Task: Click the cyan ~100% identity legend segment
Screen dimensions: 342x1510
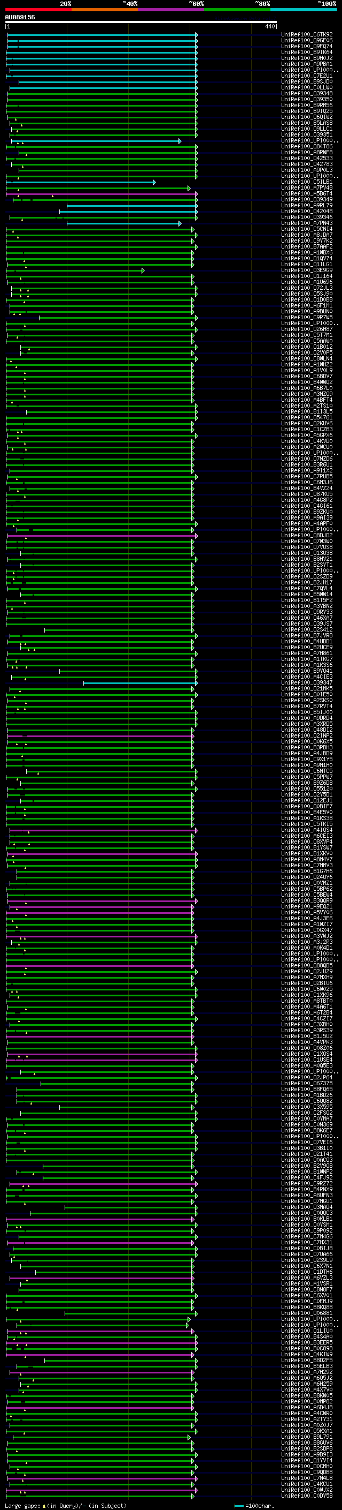Action: pyautogui.click(x=304, y=10)
